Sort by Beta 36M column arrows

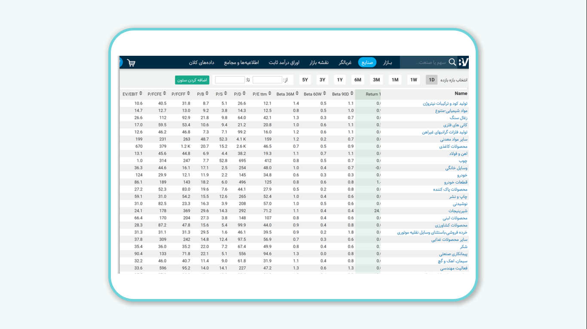coord(297,94)
